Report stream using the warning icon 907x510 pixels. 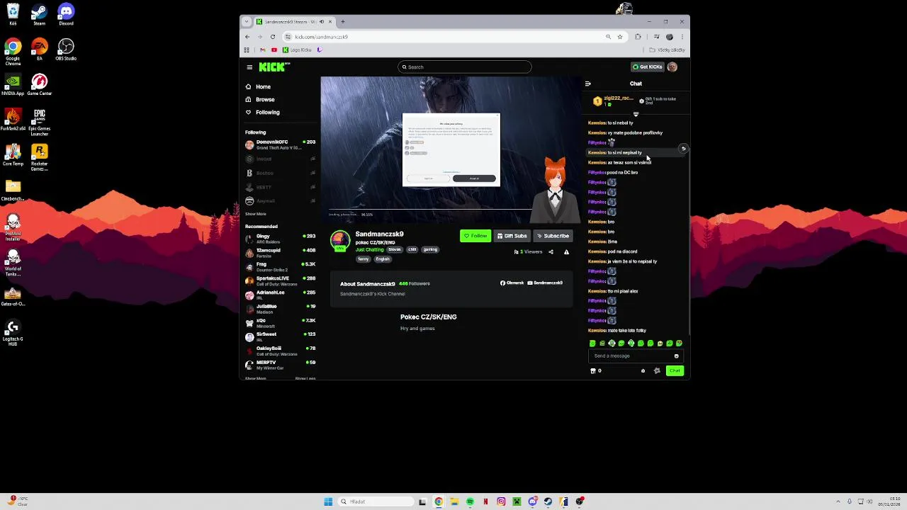pyautogui.click(x=566, y=252)
